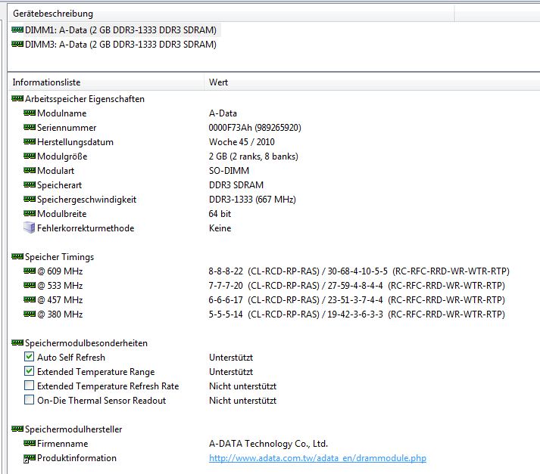The height and width of the screenshot is (474, 540).
Task: Select the Seriennummer label
Action: 67,128
